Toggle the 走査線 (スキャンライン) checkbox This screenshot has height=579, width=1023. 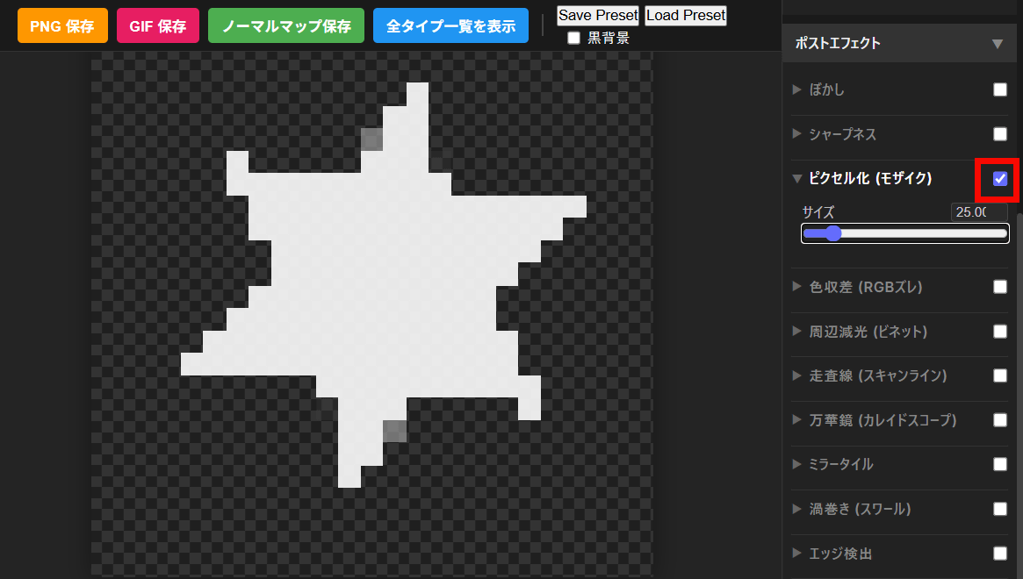[x=999, y=375]
